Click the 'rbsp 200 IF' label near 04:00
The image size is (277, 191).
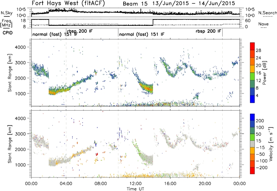click(80, 31)
